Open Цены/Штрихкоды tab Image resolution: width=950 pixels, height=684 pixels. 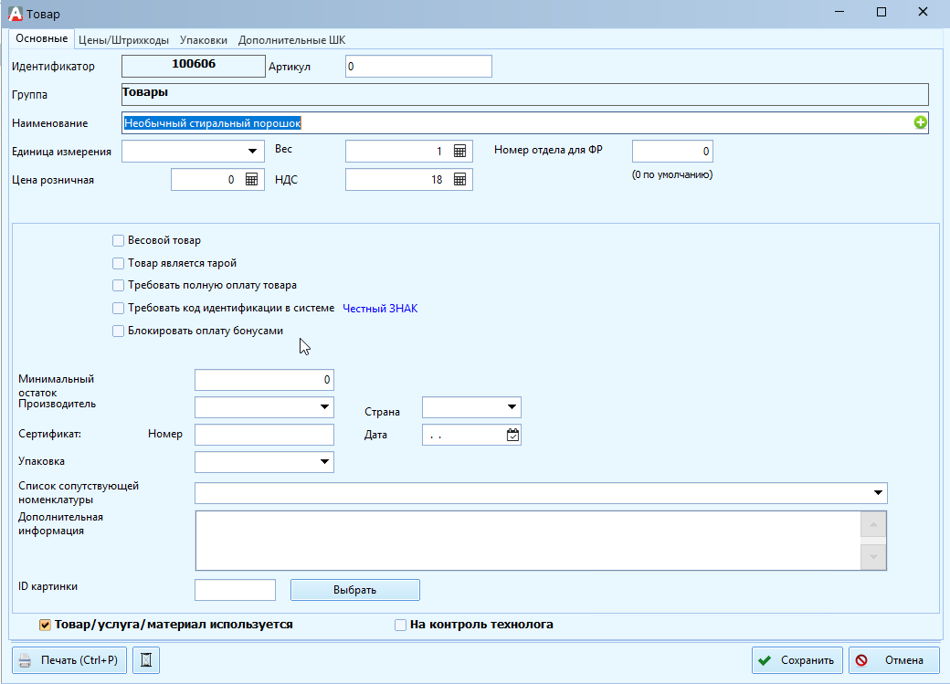coord(123,40)
